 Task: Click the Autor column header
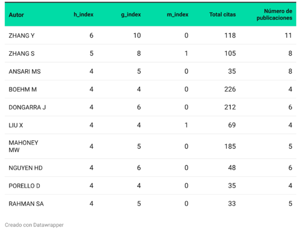pos(17,15)
